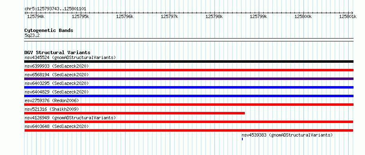Click the DGV Structural Variants track heading
This screenshot has height=155, width=365.
57,52
